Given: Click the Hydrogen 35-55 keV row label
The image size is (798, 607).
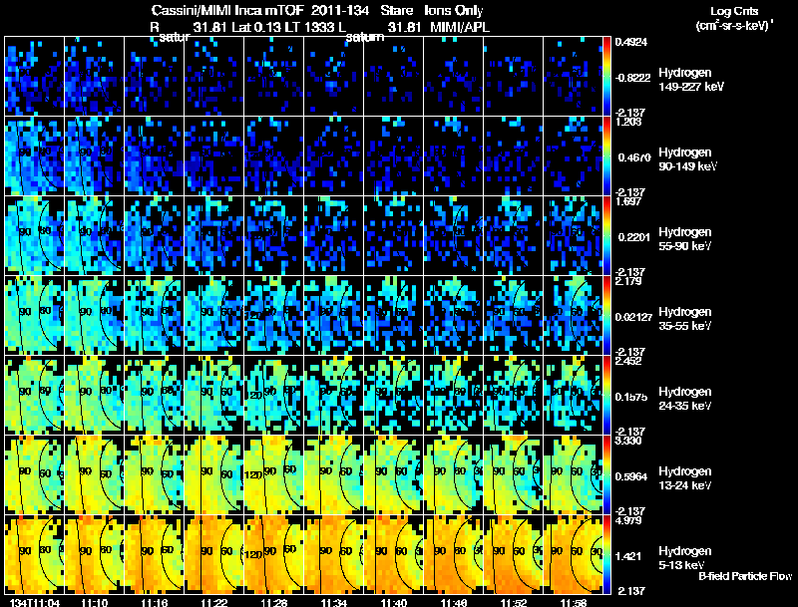Looking at the screenshot, I should point(685,319).
